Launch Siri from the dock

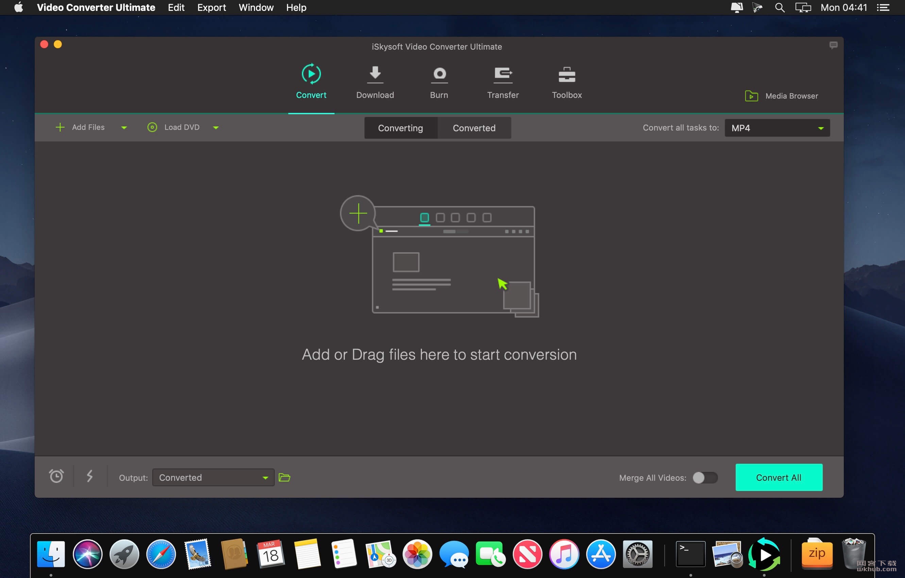[x=87, y=554]
